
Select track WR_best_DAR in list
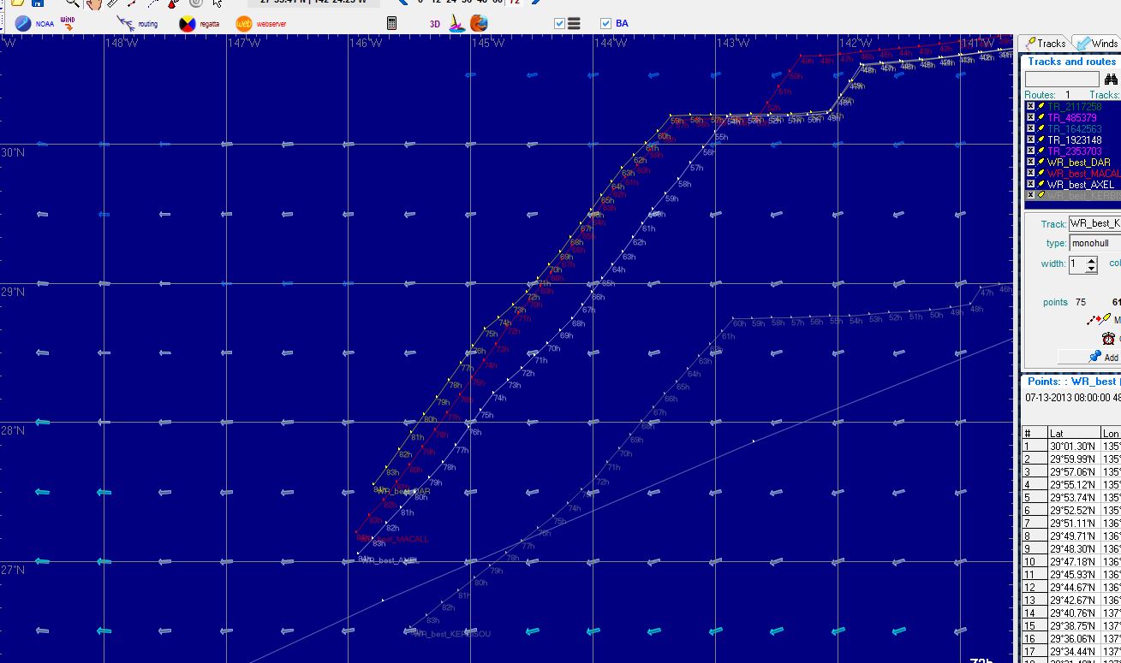(1078, 163)
